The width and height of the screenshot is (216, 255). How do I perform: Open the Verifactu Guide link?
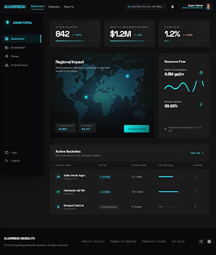click(x=154, y=242)
